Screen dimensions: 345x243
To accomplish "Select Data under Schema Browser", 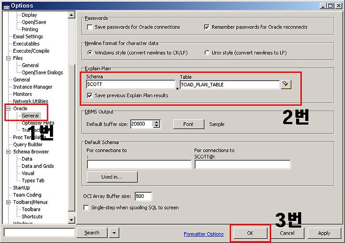I will coord(27,159).
